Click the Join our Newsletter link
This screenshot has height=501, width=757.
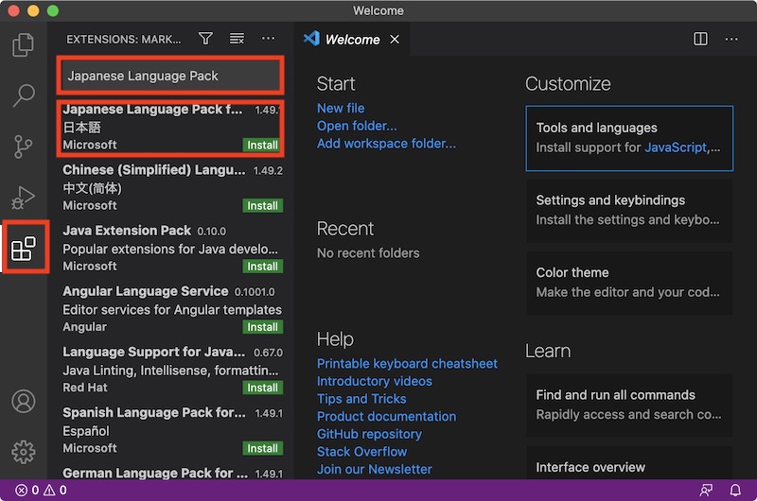(374, 469)
